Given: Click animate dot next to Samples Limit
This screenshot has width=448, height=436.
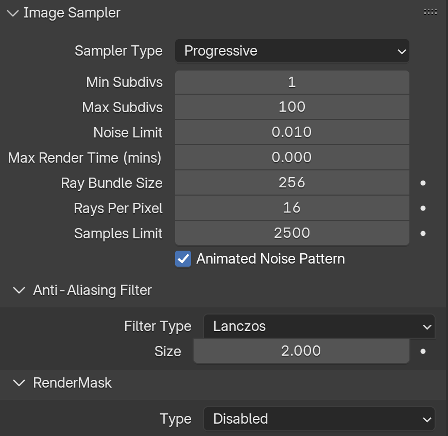Looking at the screenshot, I should (x=423, y=233).
